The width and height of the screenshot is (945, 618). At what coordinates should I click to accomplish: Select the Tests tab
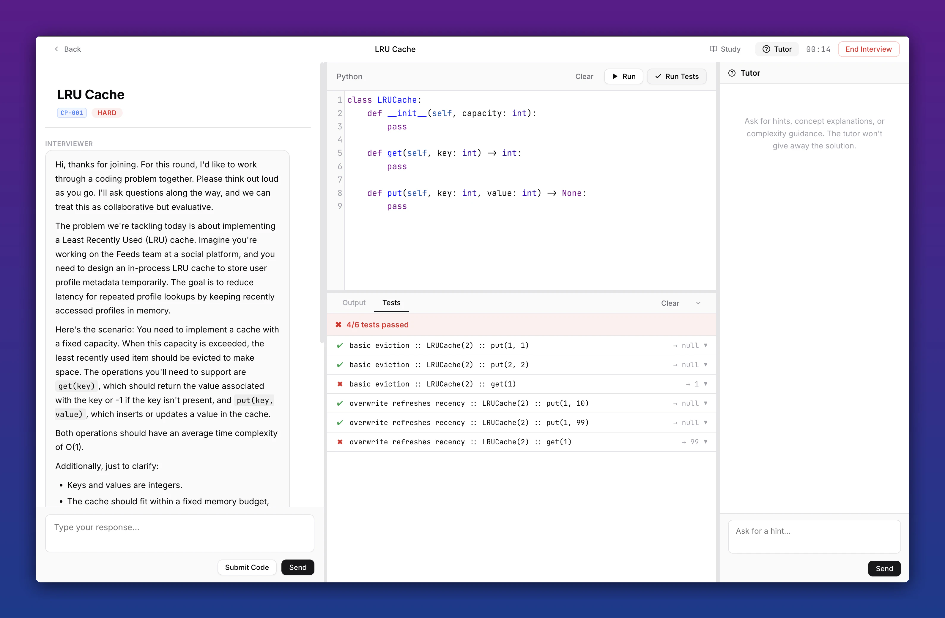(x=391, y=302)
